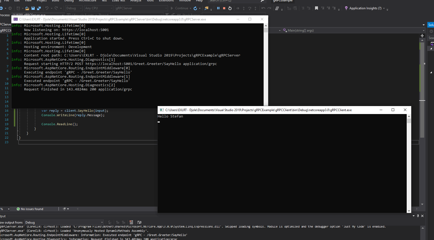Stop debugging with the red square

click(224, 8)
